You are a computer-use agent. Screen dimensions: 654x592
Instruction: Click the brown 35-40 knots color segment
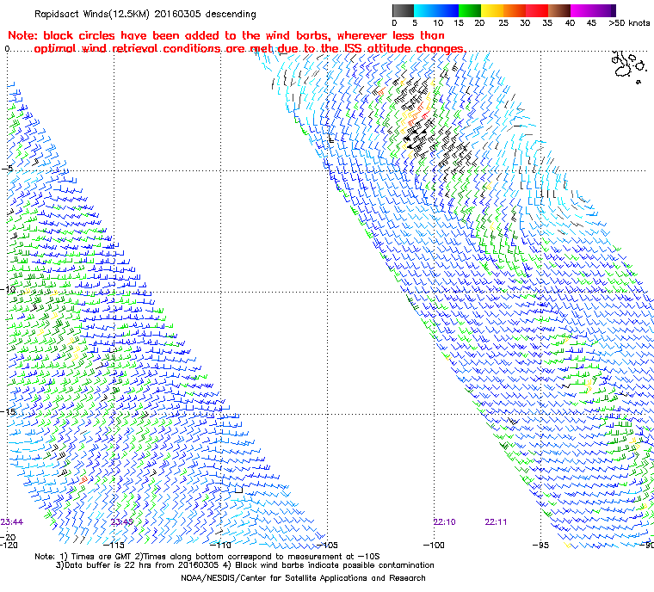(559, 10)
